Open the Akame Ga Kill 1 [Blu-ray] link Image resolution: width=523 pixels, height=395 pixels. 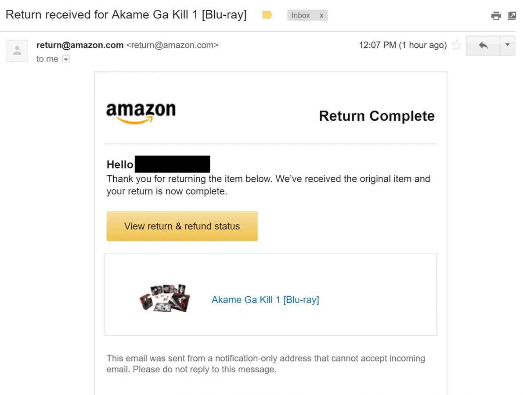pos(265,300)
